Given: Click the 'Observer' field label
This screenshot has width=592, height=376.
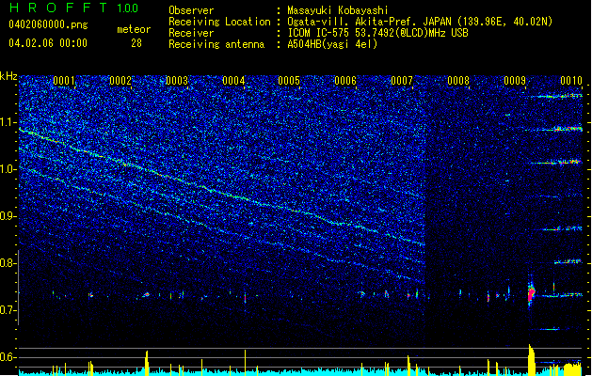Looking at the screenshot, I should click(x=191, y=10).
